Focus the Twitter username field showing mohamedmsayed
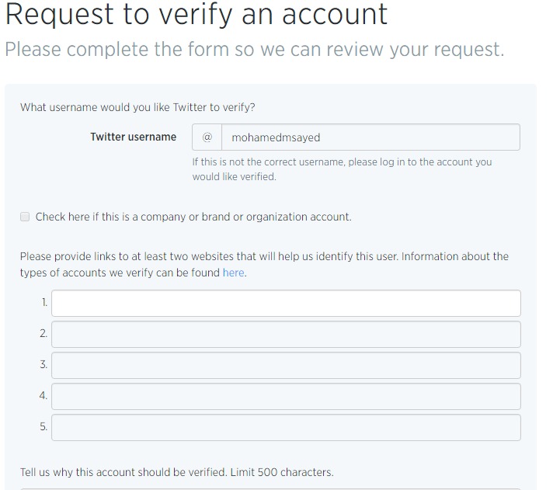The height and width of the screenshot is (490, 553). click(x=370, y=137)
